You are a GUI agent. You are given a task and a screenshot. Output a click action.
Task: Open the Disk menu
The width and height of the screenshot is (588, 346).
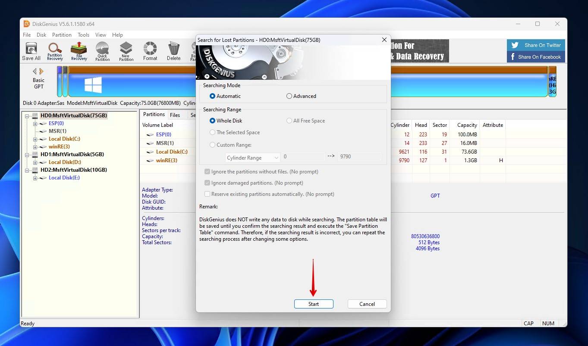coord(41,35)
